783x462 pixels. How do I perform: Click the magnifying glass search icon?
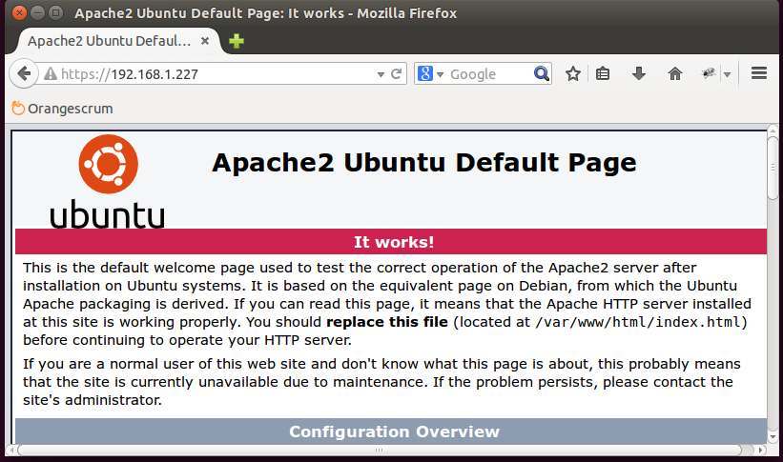pos(542,74)
